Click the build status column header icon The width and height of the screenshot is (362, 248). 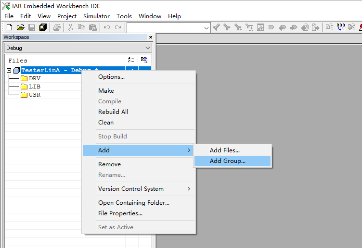point(131,60)
